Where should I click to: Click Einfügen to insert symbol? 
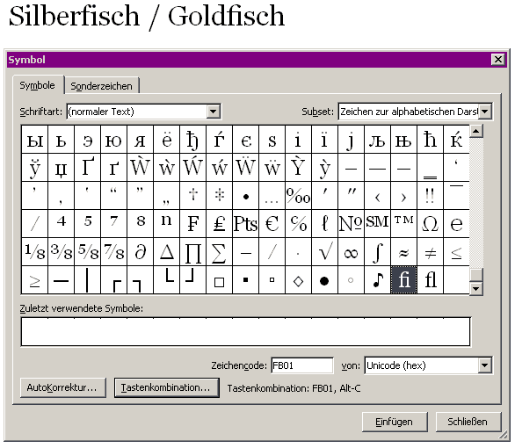pyautogui.click(x=395, y=422)
